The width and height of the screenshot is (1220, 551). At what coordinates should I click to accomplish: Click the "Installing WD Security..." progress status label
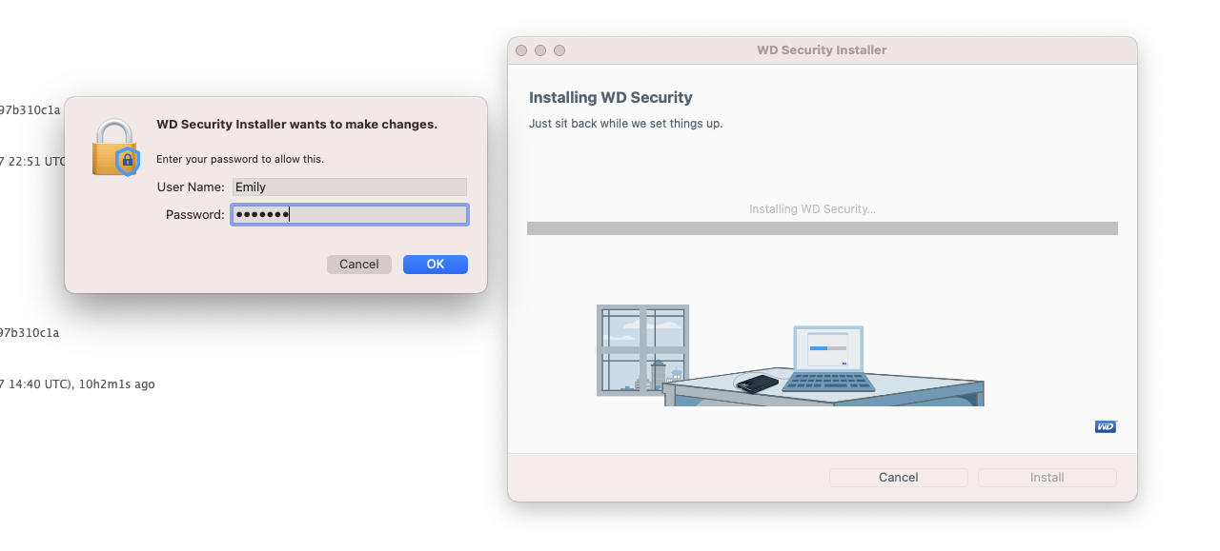(x=812, y=209)
